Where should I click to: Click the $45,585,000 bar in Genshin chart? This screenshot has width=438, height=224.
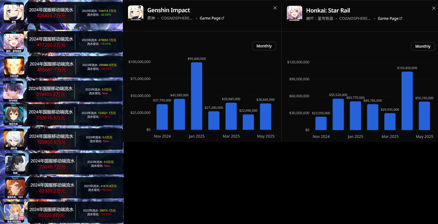click(x=179, y=115)
